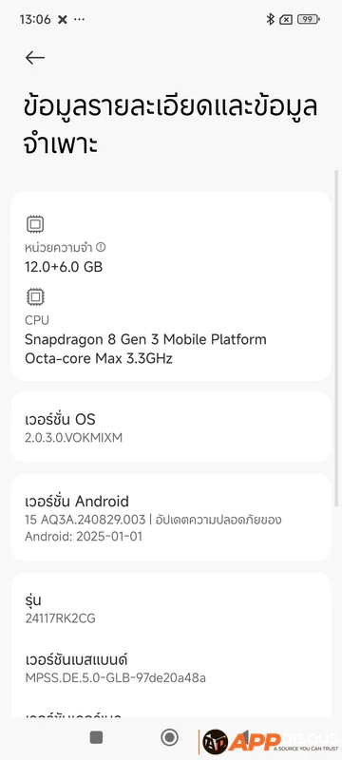Tap the circular home navigation button
The width and height of the screenshot is (342, 760).
[169, 737]
